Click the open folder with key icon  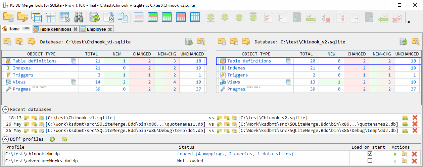coord(22,17)
